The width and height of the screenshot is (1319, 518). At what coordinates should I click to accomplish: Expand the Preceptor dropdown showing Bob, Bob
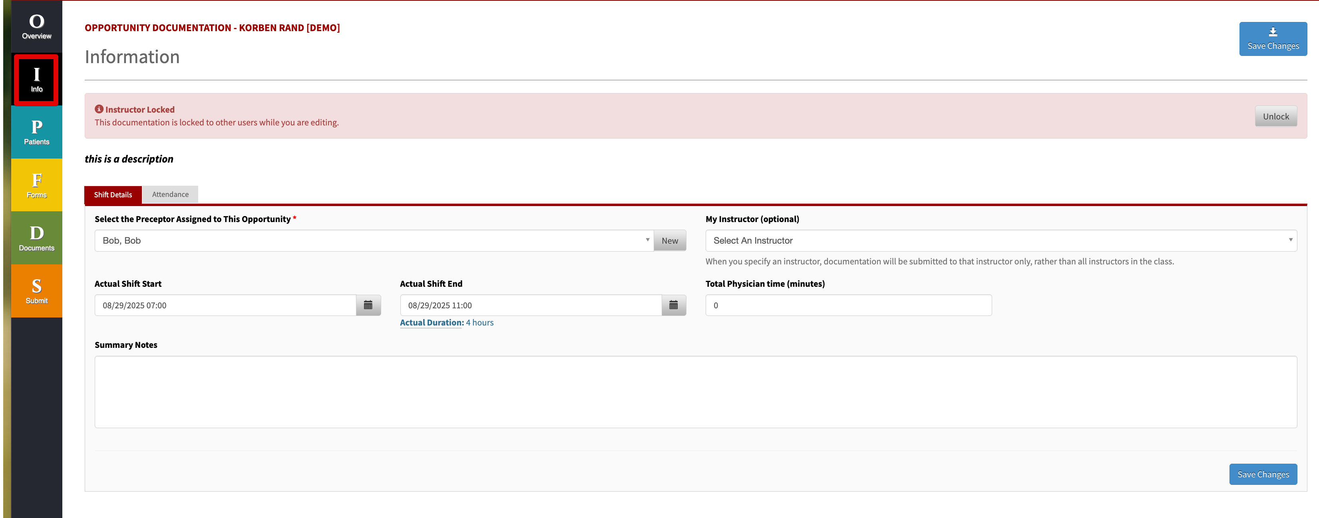[x=374, y=240]
